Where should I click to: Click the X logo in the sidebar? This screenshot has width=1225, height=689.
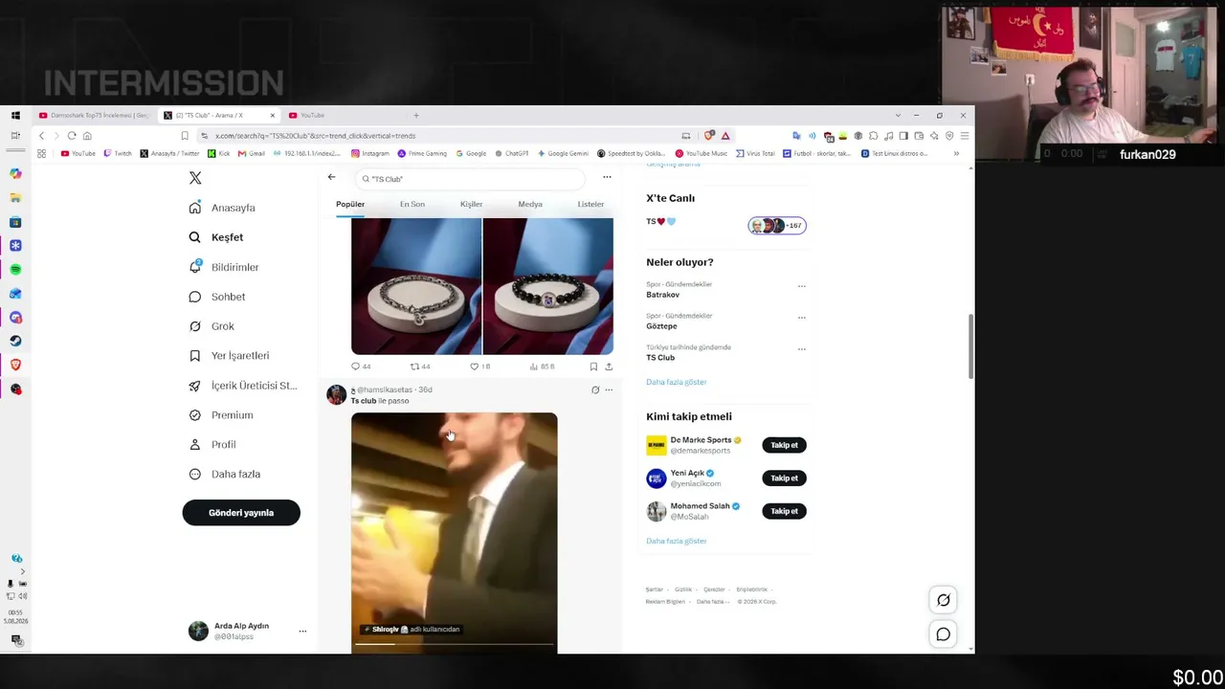tap(195, 178)
